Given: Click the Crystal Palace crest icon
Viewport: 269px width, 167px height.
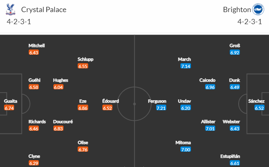Looking at the screenshot, I should 11,9.
